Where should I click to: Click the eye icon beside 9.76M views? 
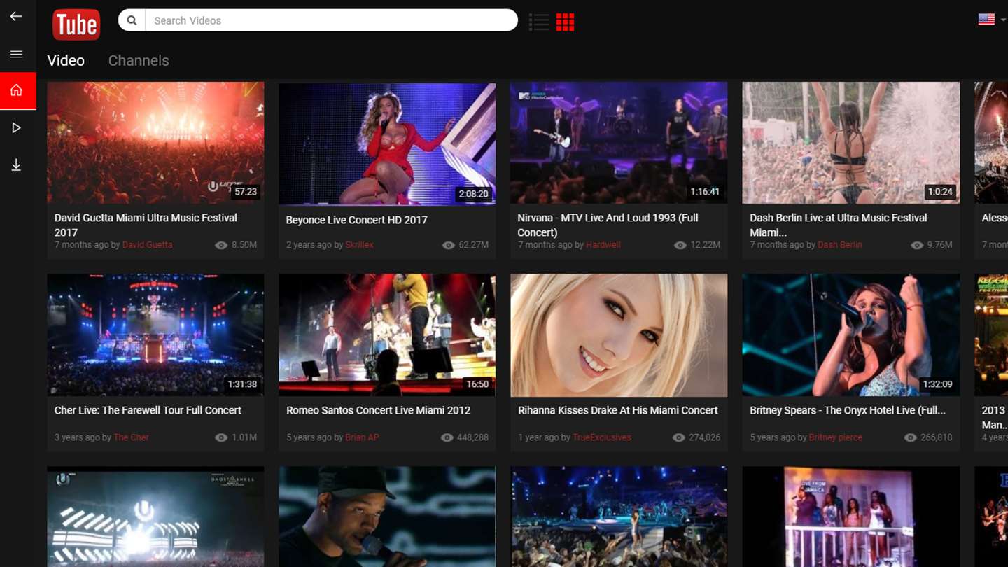(916, 245)
